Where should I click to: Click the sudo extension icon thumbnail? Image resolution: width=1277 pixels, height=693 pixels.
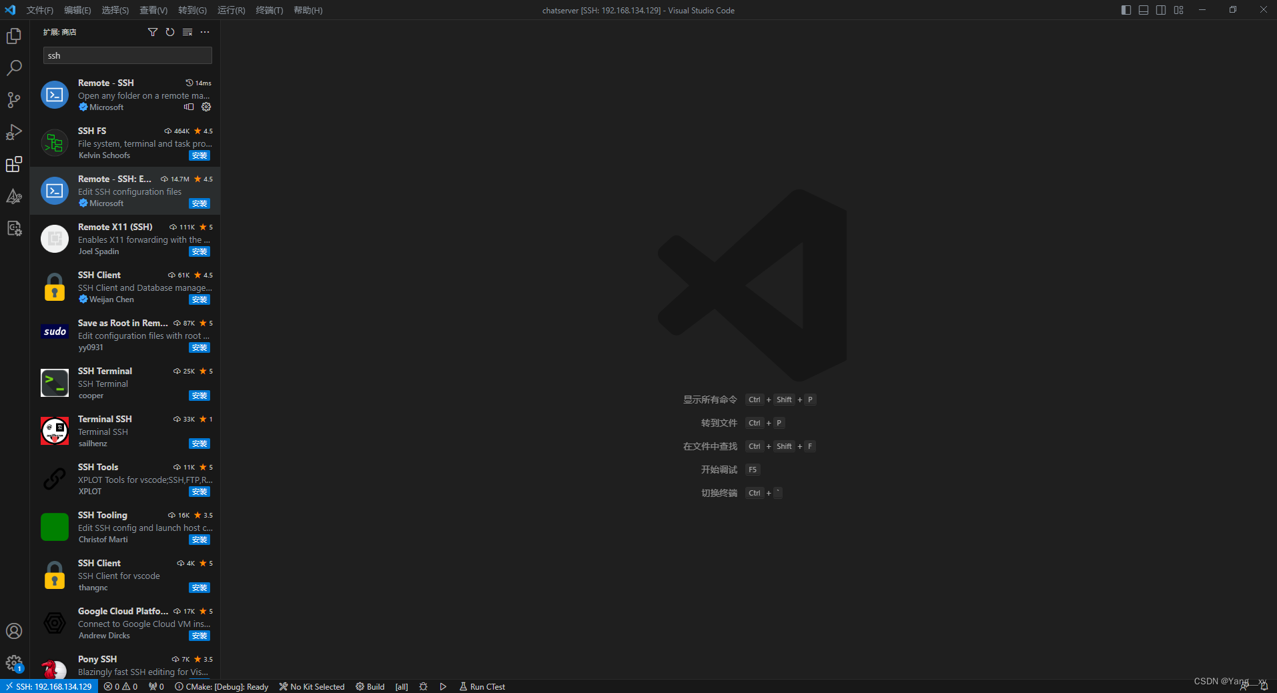55,331
